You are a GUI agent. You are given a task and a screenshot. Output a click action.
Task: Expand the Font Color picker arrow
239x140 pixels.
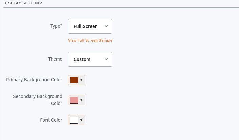click(x=81, y=120)
